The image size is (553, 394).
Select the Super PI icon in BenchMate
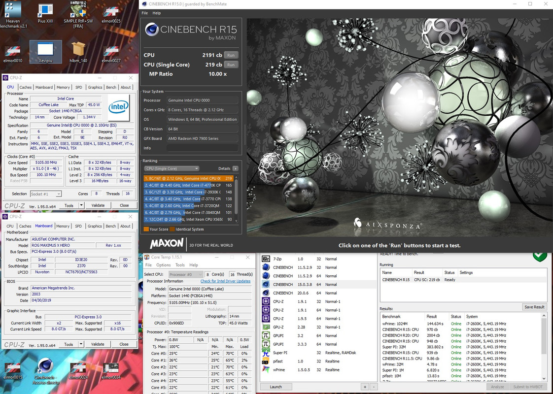[x=266, y=353]
